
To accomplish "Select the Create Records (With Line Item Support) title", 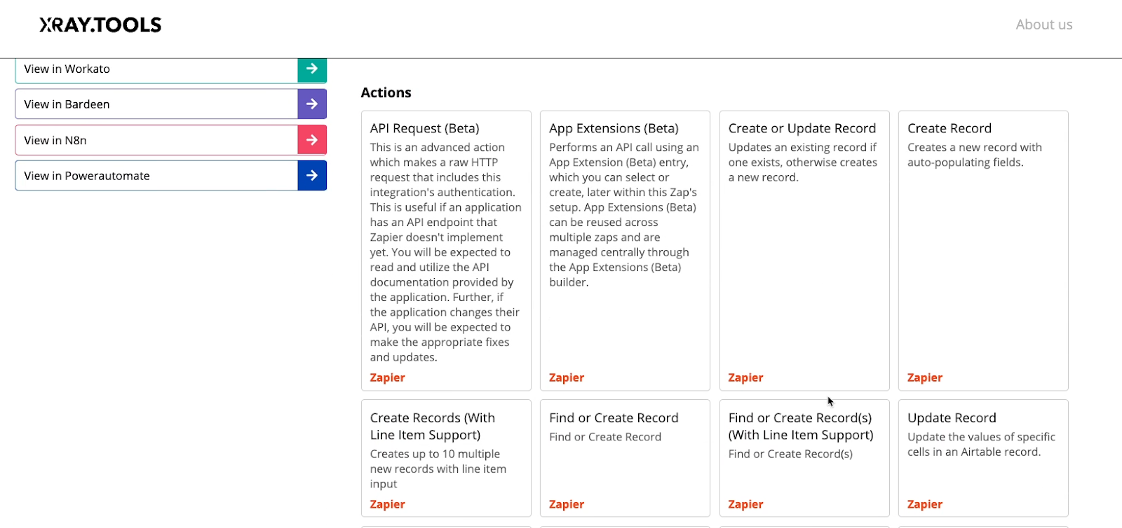I will pyautogui.click(x=433, y=426).
